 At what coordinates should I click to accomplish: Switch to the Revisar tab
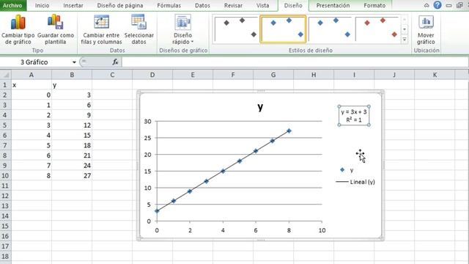pos(233,5)
